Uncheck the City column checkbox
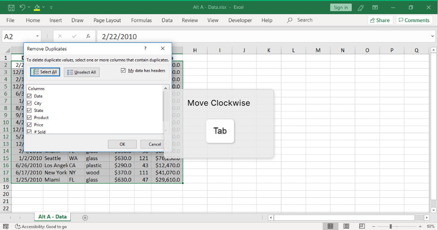This screenshot has height=230, width=438. point(29,103)
